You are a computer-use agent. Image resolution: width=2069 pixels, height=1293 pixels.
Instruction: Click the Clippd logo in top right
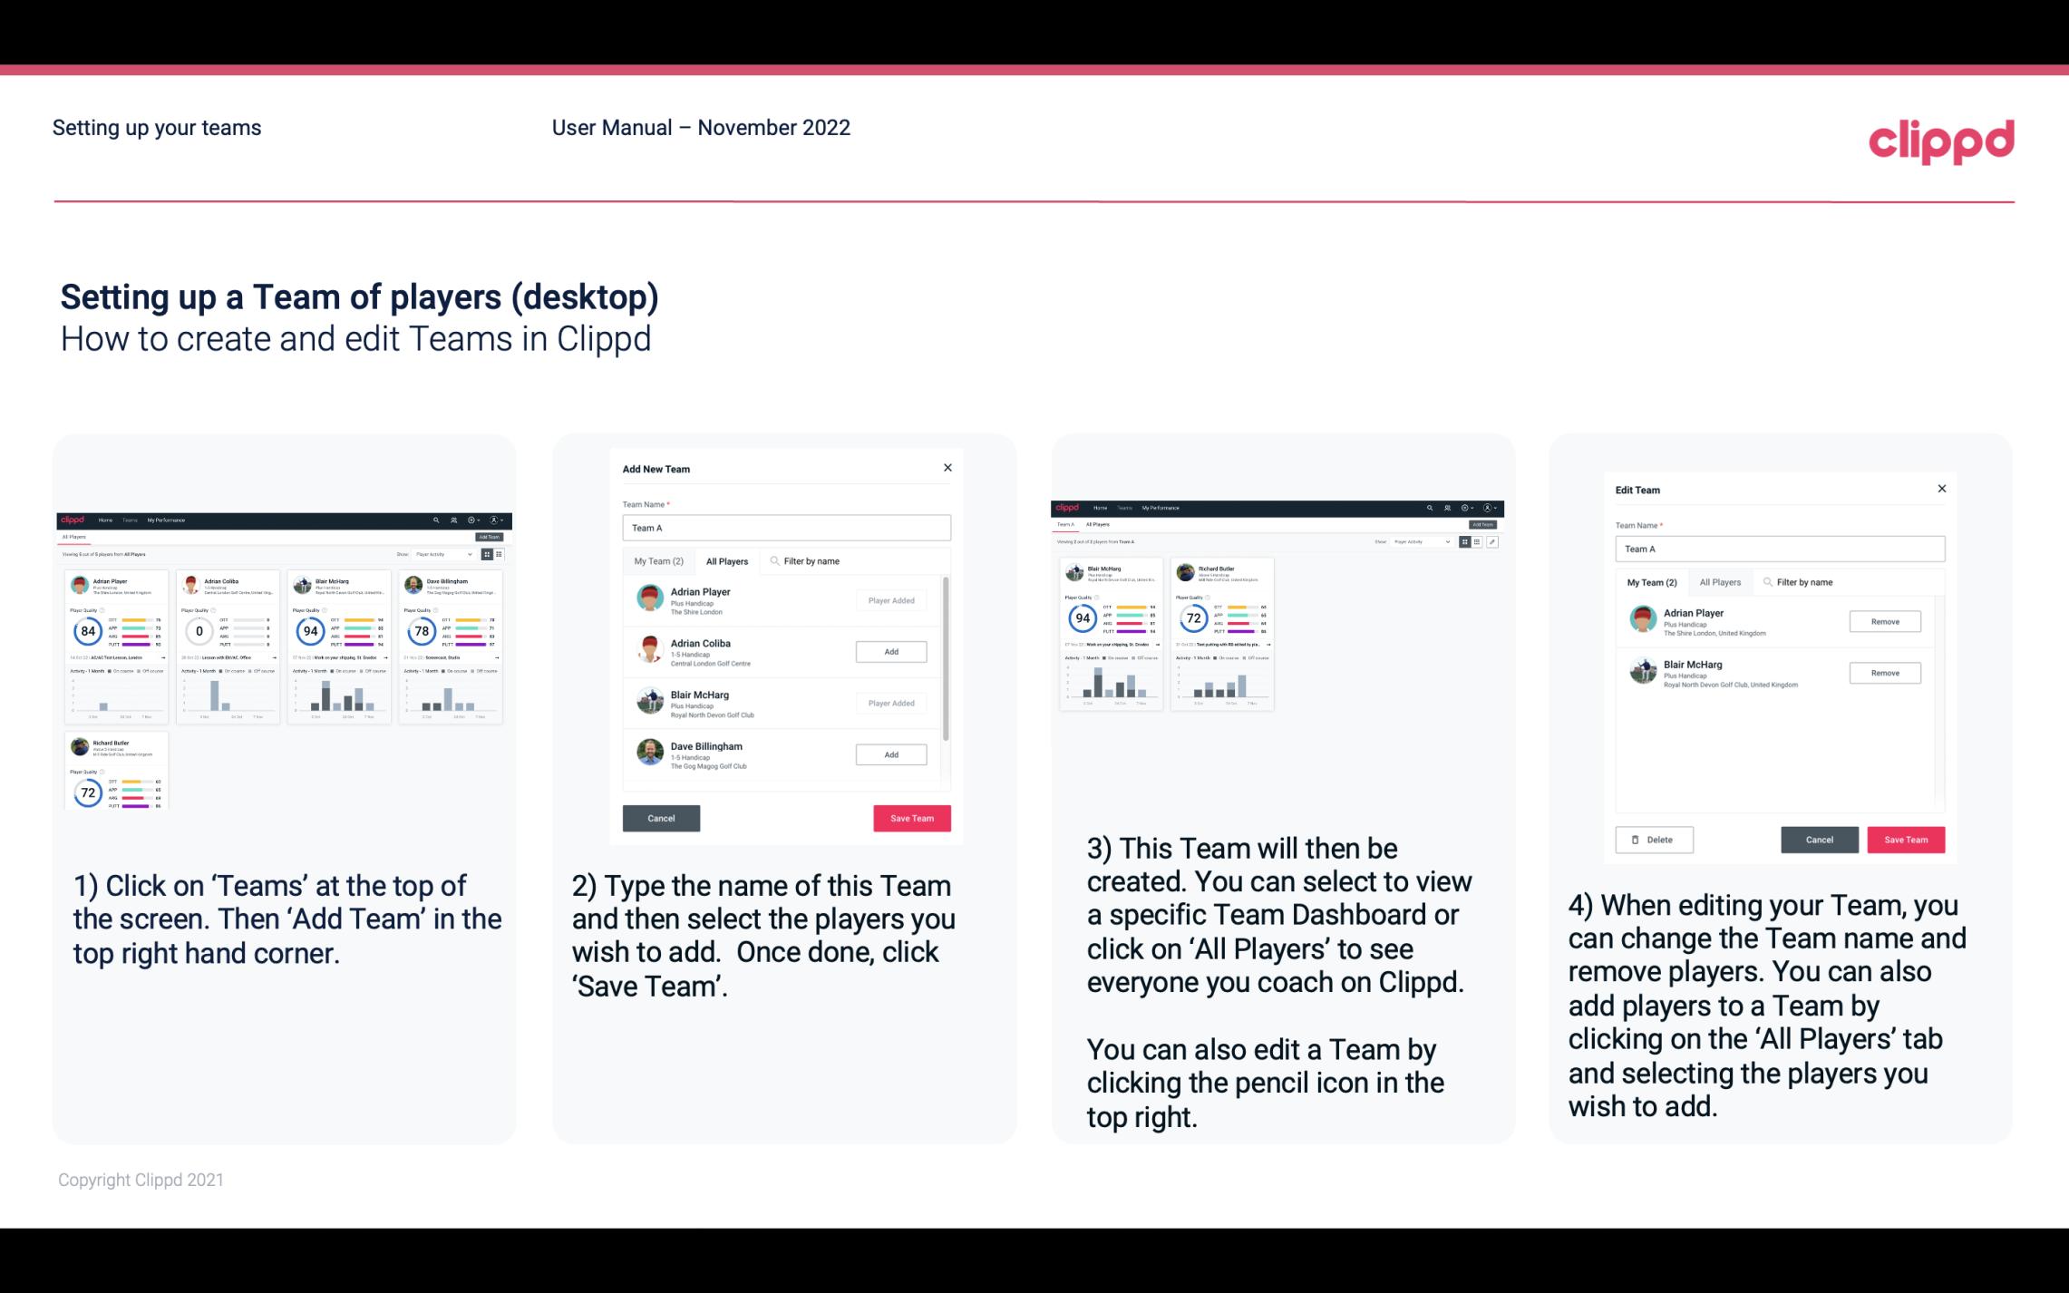[1944, 140]
